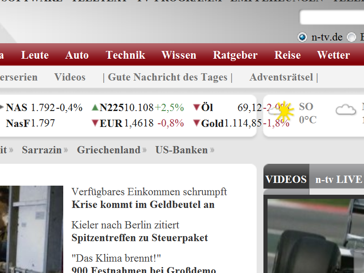
Task: Click the arrow icon beside NAS
Action: coord(2,107)
